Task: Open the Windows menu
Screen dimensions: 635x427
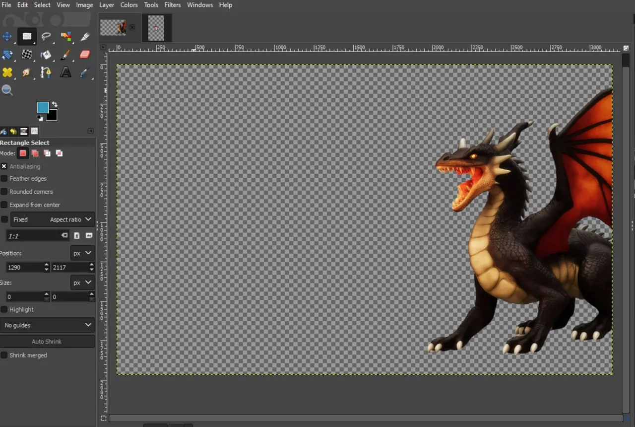Action: pyautogui.click(x=200, y=5)
